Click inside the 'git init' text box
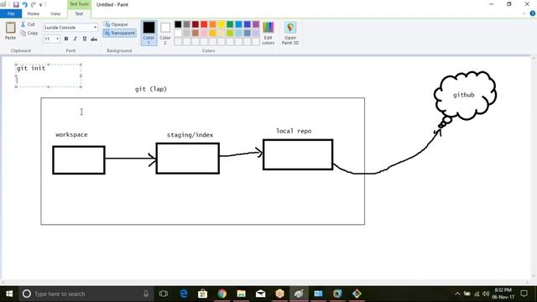Image resolution: width=537 pixels, height=302 pixels. coord(49,75)
